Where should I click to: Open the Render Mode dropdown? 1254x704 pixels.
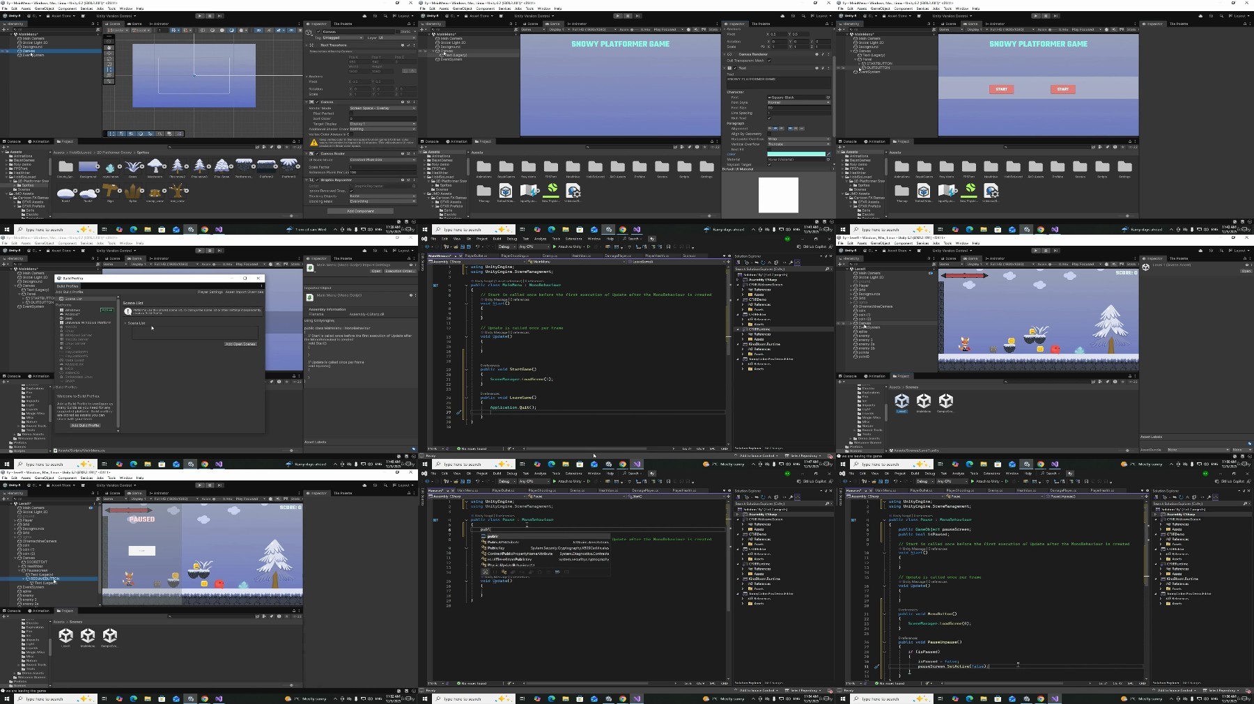[x=382, y=108]
